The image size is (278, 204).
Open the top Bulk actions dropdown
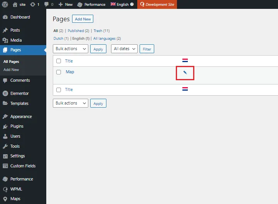[71, 49]
